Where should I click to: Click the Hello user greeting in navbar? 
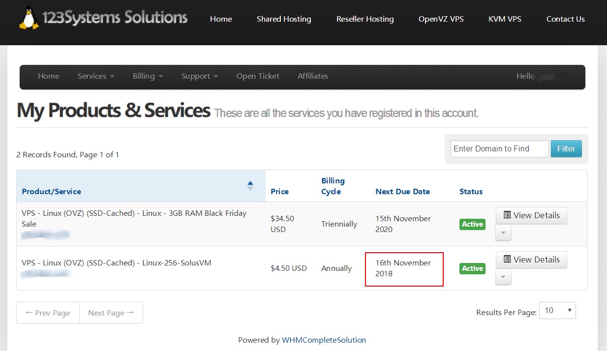[x=543, y=76]
